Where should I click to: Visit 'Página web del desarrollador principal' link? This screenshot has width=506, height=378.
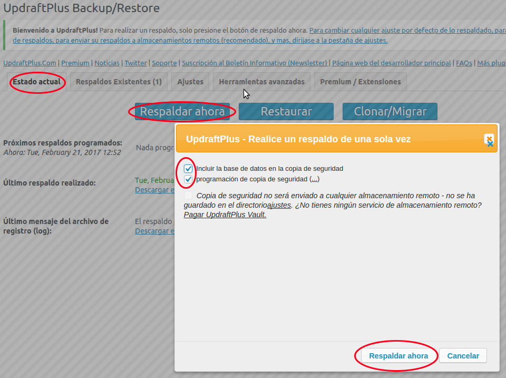tap(392, 63)
